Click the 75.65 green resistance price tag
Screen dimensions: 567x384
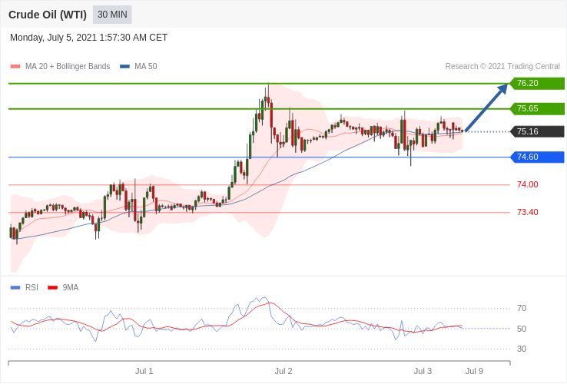click(537, 108)
